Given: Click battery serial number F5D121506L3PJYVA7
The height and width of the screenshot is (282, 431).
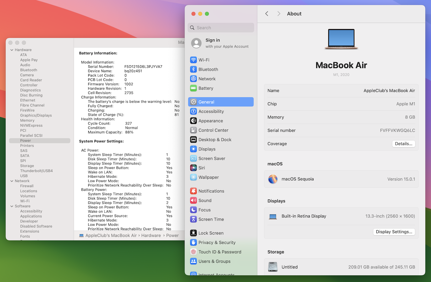Looking at the screenshot, I should [143, 67].
